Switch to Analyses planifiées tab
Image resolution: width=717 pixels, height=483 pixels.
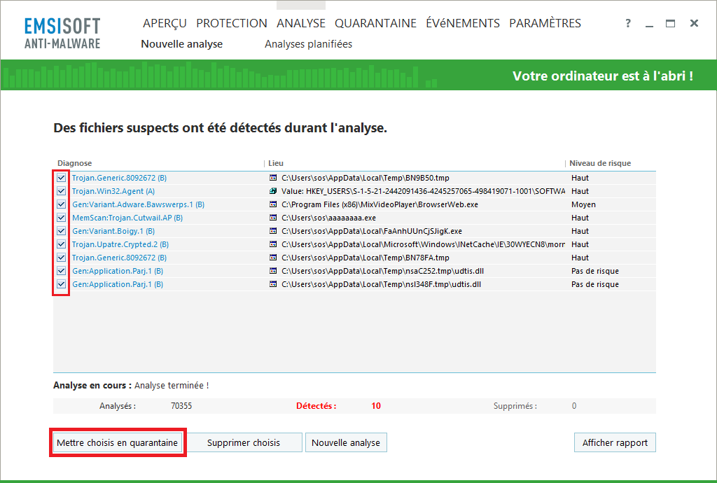pos(308,44)
